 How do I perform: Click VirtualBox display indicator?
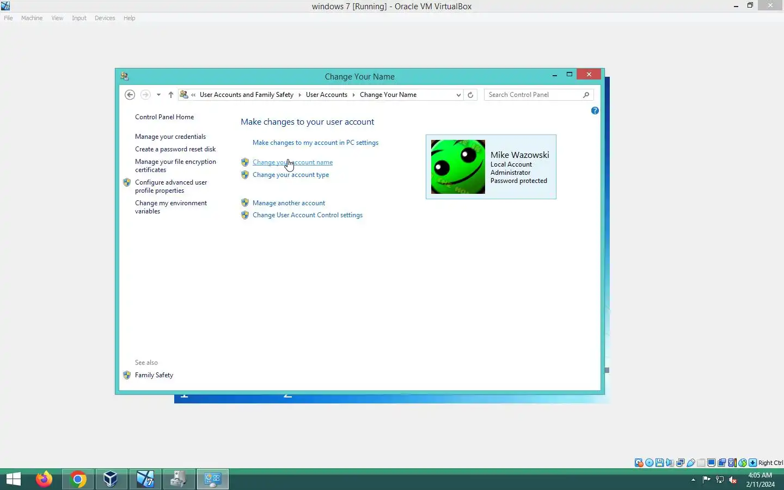pos(711,463)
